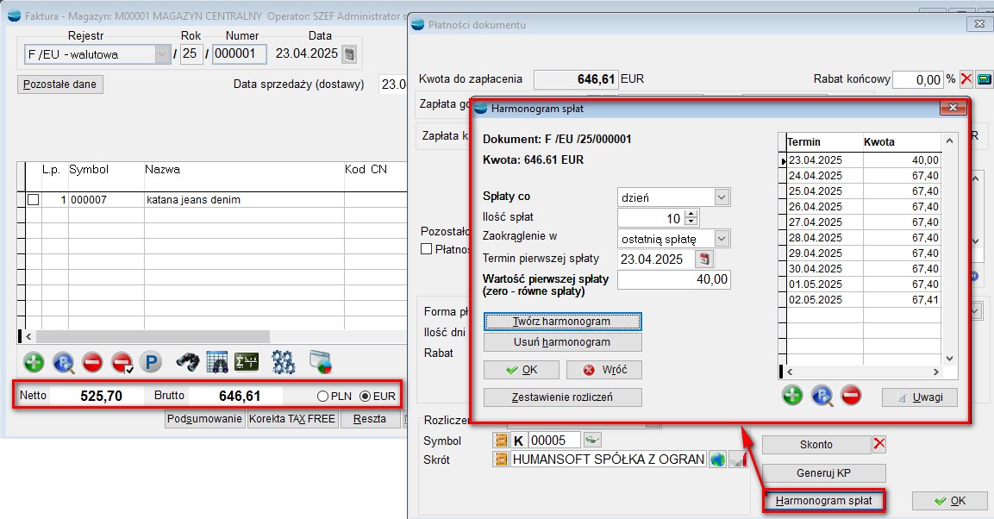Open the Rejestr F /EU walutowa dropdown

(x=162, y=54)
